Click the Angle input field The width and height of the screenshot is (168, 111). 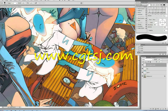tap(155, 22)
